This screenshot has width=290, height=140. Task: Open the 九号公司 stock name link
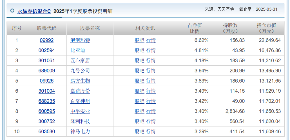pyautogui.click(x=80, y=71)
